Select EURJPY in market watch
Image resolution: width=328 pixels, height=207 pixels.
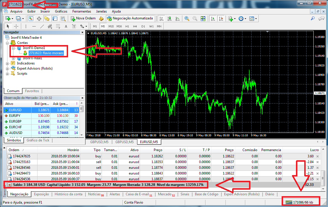(15, 116)
